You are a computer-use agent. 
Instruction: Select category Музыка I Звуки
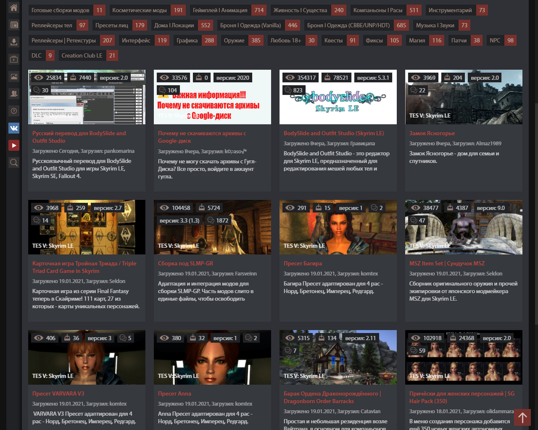click(x=441, y=26)
